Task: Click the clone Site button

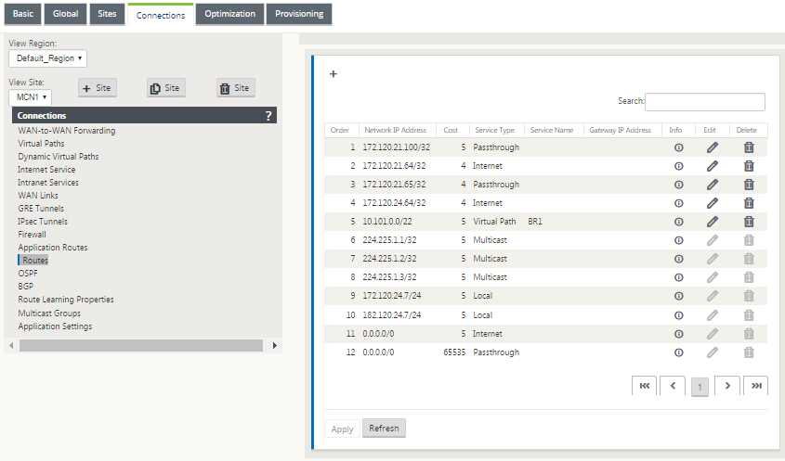Action: (166, 88)
